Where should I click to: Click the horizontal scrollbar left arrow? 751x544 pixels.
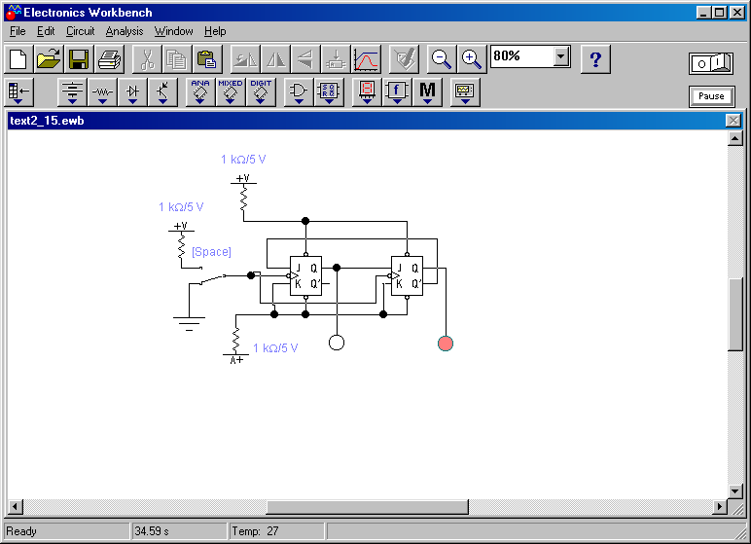pos(15,507)
